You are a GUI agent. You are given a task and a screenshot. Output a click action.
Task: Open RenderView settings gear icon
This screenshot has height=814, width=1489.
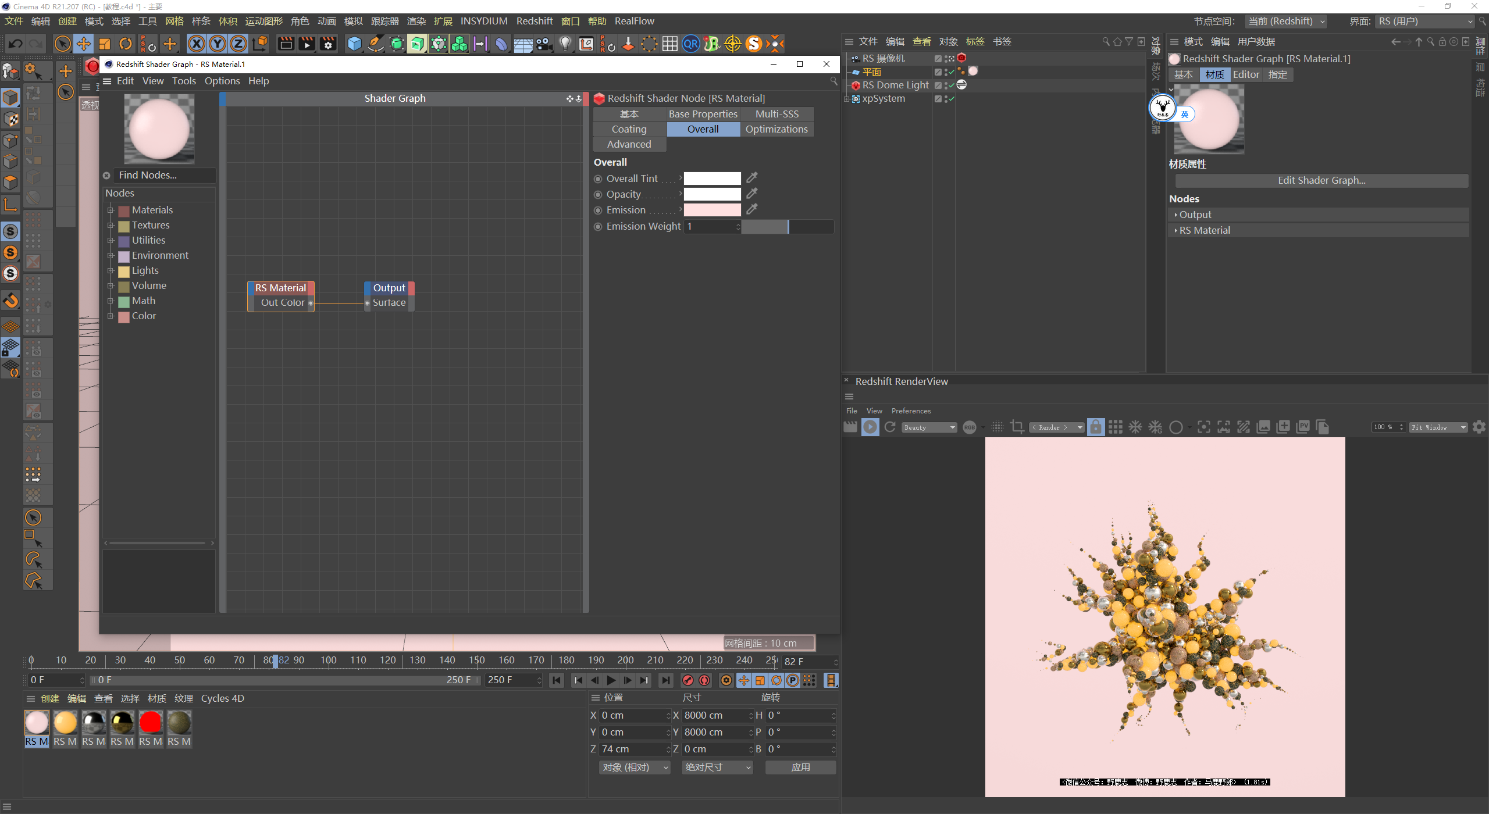[x=1479, y=427]
